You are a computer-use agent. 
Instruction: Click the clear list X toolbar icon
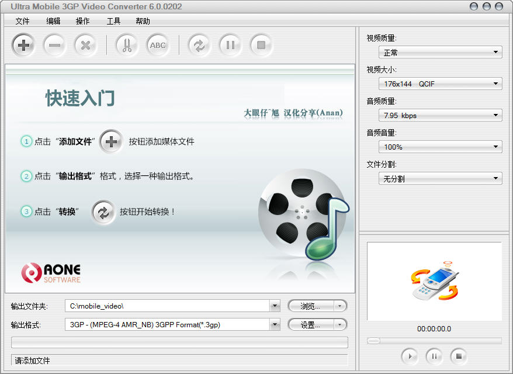pyautogui.click(x=85, y=45)
